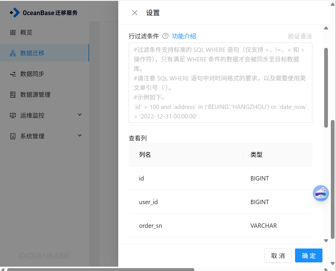The image size is (336, 271).
Task: Select 数据同步 in the sidebar
Action: click(x=32, y=74)
